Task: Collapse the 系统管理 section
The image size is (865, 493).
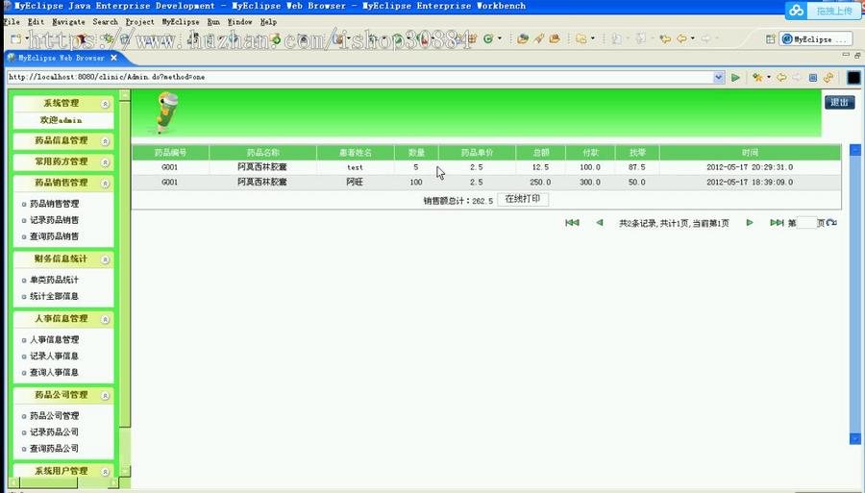Action: 105,104
